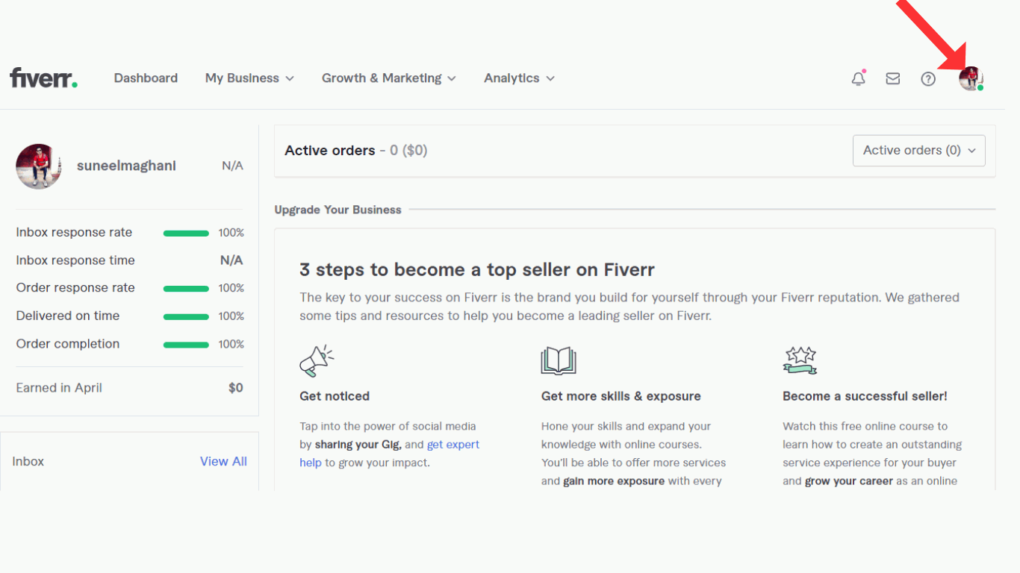This screenshot has height=573, width=1020.
Task: Click the help question mark icon
Action: click(928, 78)
